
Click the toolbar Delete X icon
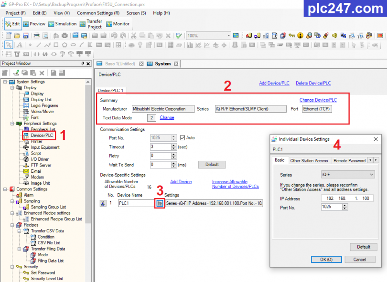point(168,36)
